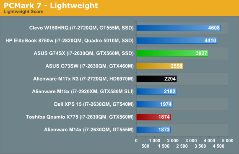This screenshot has height=154, width=239.
Task: Click the Toshiba Qosmio X775 label text
Action: pos(80,117)
